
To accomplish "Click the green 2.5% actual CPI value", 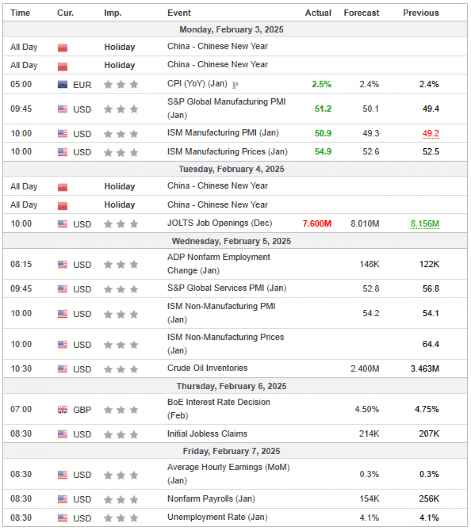I will pyautogui.click(x=322, y=84).
